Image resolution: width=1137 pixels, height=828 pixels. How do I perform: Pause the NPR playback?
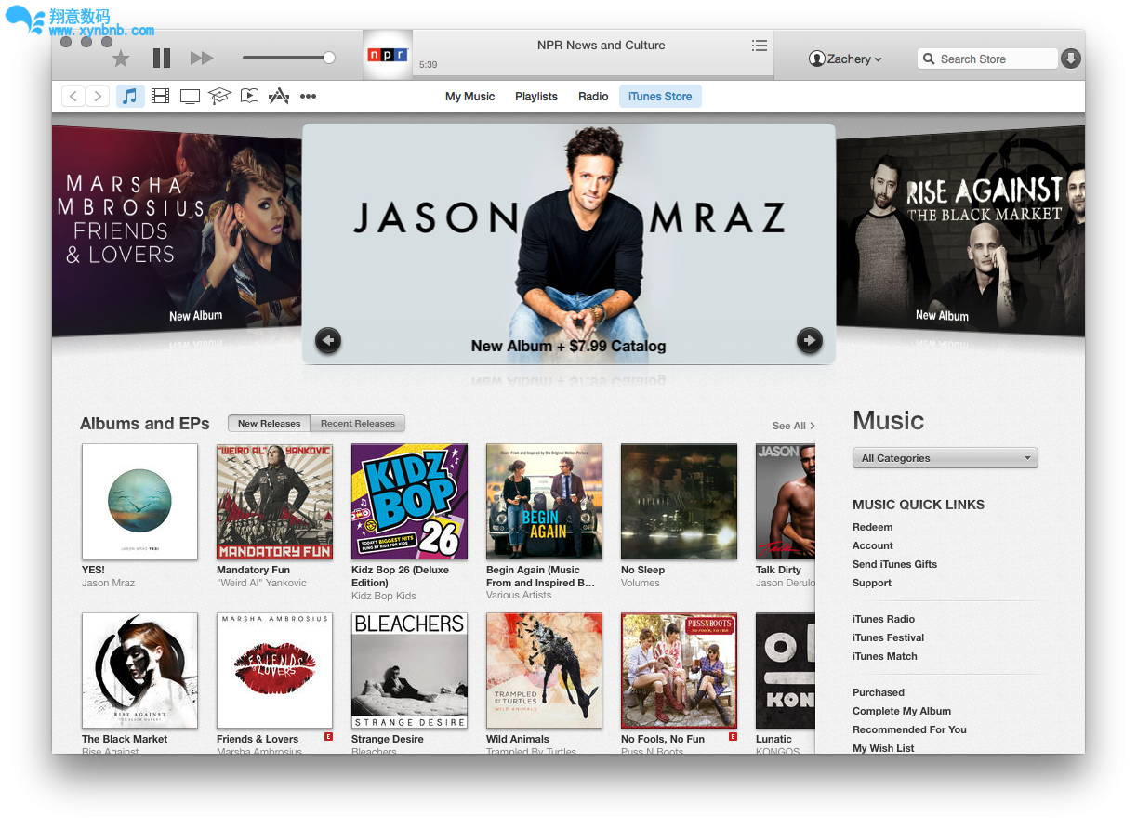click(x=162, y=59)
